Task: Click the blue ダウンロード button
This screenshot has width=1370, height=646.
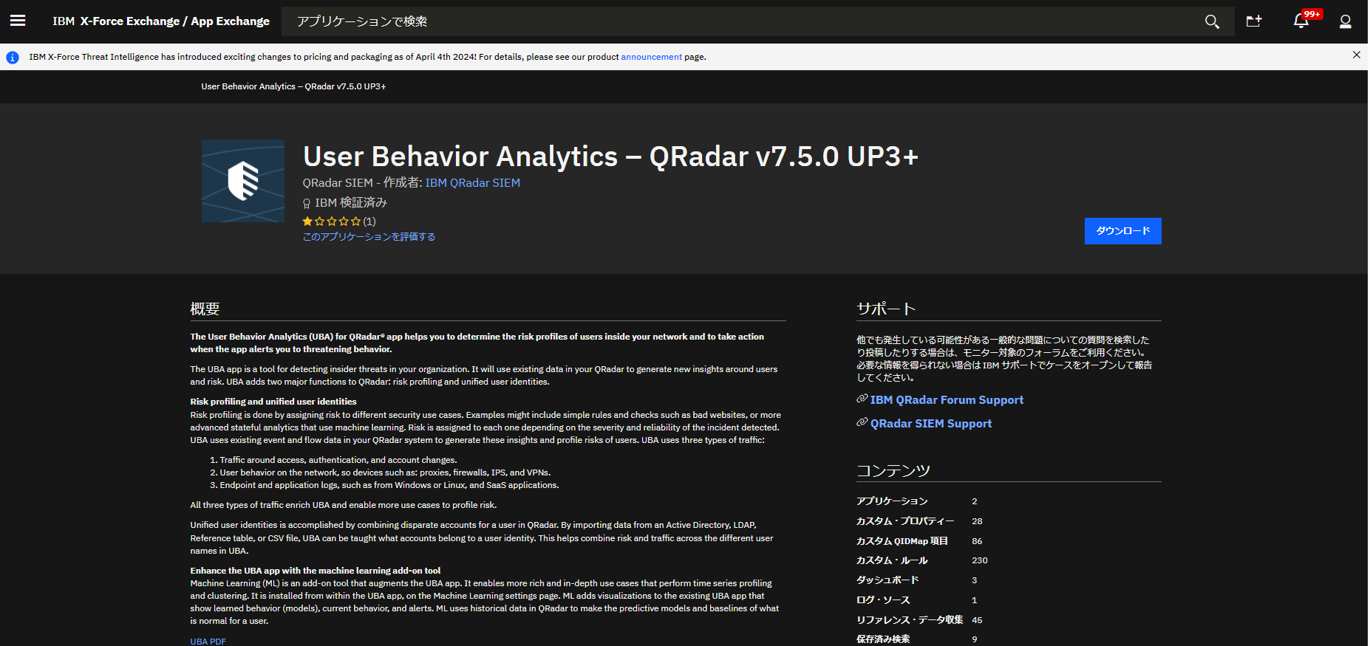Action: coord(1122,231)
